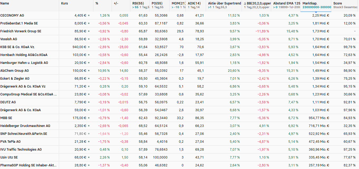Click the RSI(55) column header
359x169 pixels.
[x=138, y=3]
